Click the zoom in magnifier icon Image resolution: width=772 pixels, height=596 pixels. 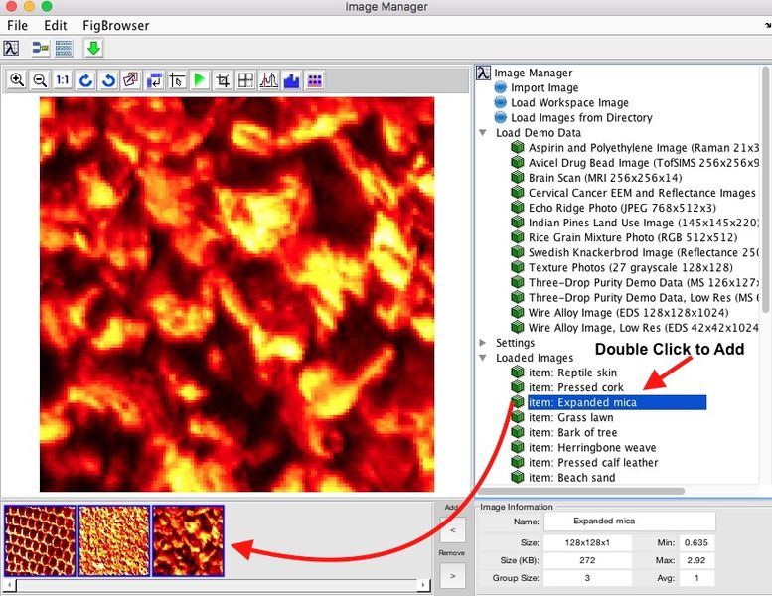(x=17, y=80)
